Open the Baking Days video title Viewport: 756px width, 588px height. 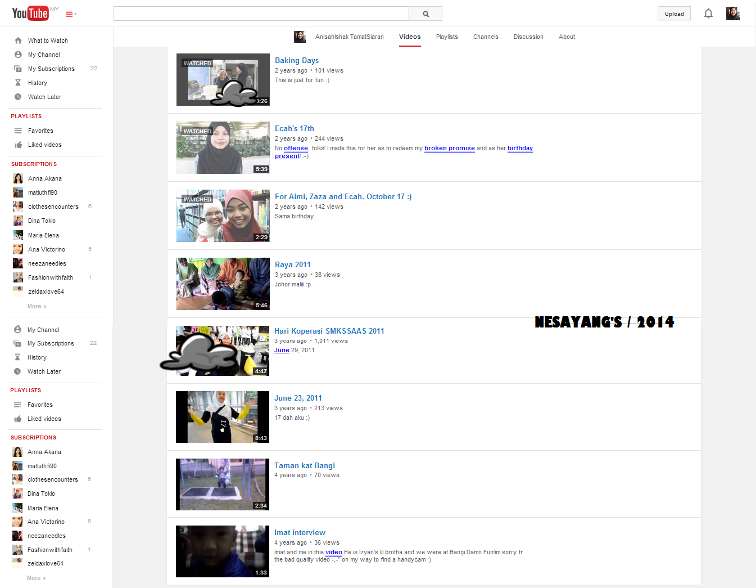coord(297,60)
